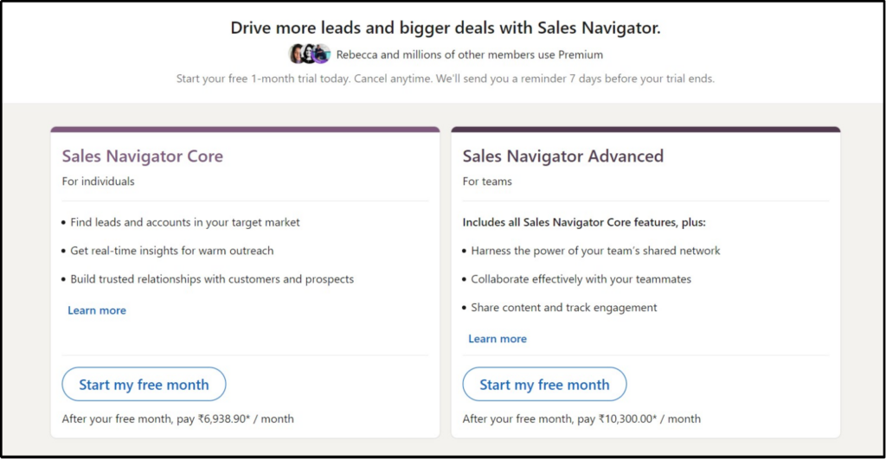The image size is (886, 459).
Task: Select the Sales Navigator Core plan title
Action: coord(142,156)
